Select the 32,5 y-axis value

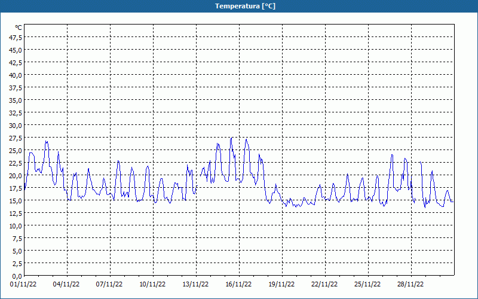(16, 113)
